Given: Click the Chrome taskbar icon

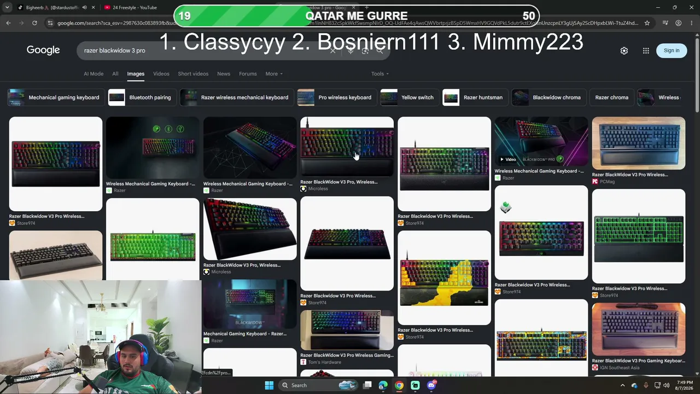Looking at the screenshot, I should point(399,385).
